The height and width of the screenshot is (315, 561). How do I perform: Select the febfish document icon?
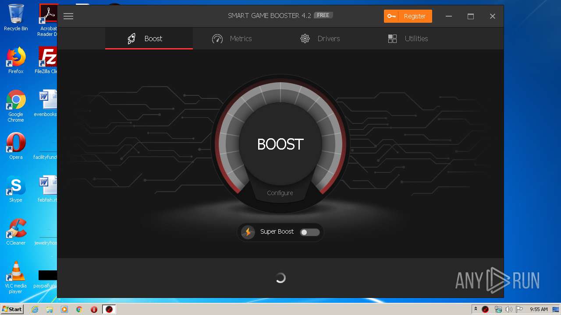[x=47, y=189]
